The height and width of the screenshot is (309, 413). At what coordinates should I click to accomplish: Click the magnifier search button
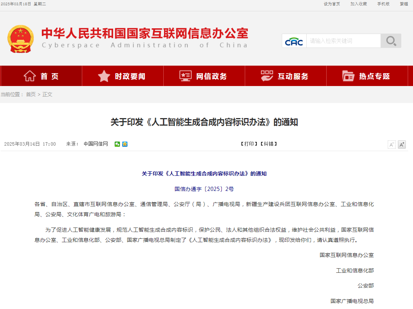391,41
